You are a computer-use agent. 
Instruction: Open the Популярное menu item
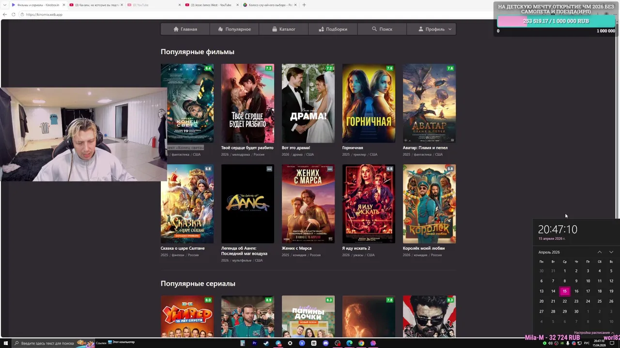click(x=234, y=29)
